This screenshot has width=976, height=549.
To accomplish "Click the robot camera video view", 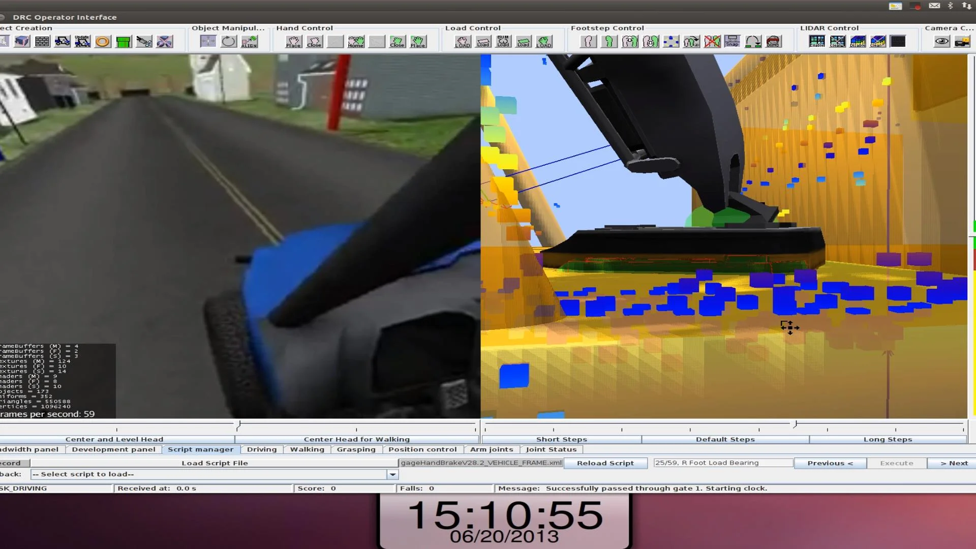I will click(240, 236).
